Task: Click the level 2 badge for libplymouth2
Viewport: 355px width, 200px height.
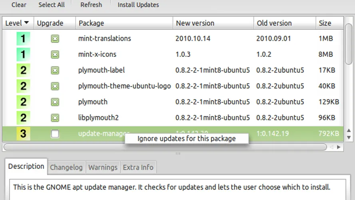Action: tap(23, 118)
